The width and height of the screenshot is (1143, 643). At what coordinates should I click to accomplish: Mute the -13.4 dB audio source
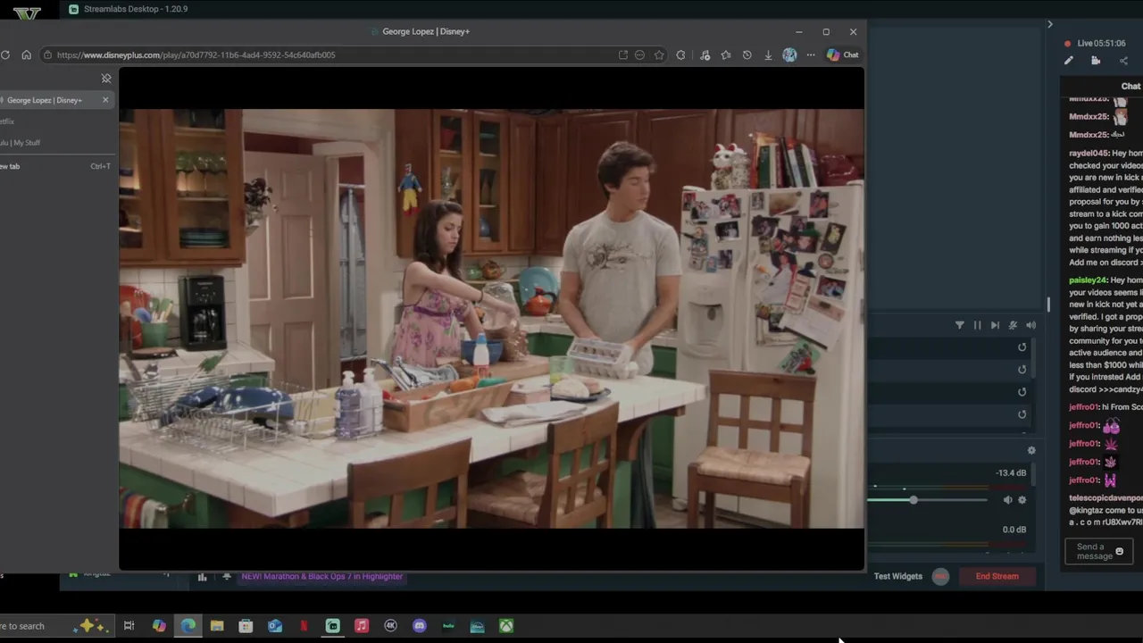click(x=1008, y=500)
